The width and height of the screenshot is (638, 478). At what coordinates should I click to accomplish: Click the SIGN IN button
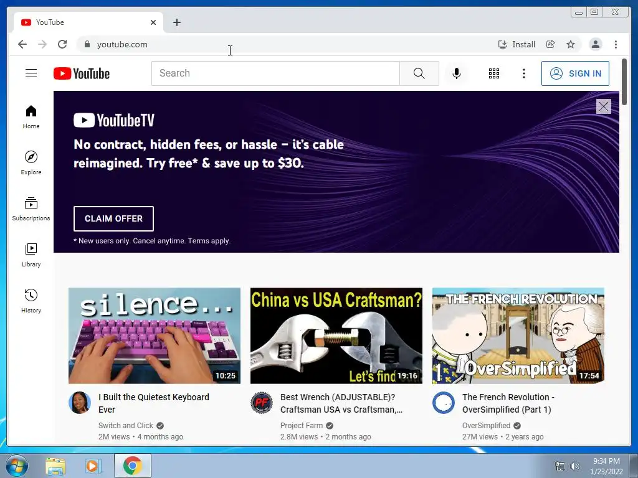[x=575, y=73]
